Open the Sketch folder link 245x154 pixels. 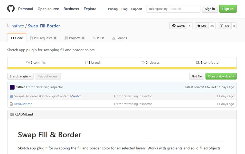pos(77,96)
